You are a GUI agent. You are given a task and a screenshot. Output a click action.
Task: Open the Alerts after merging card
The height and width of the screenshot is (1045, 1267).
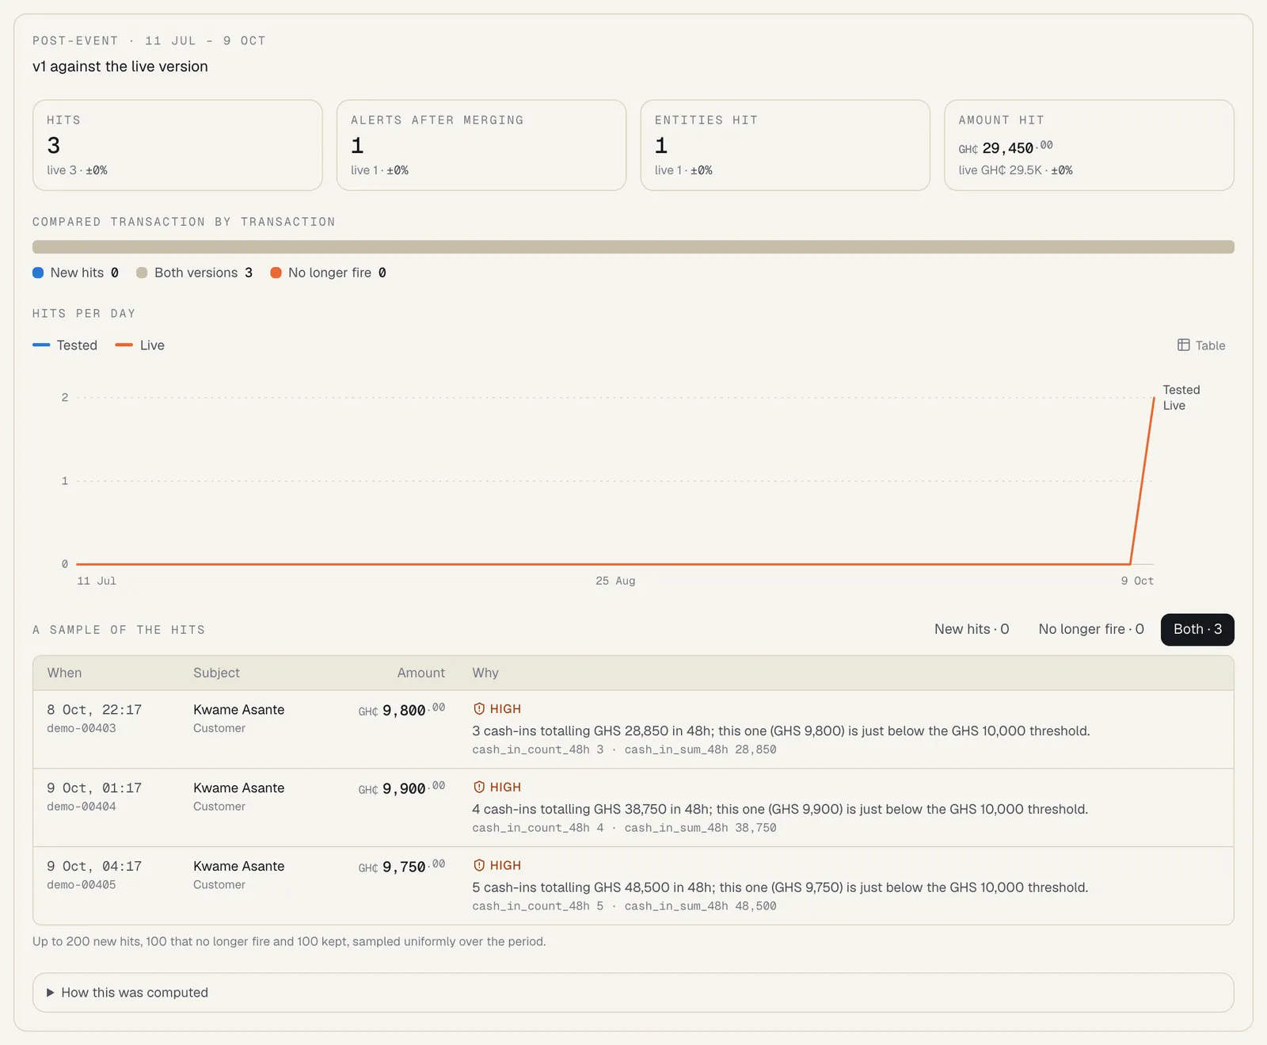[x=481, y=145]
